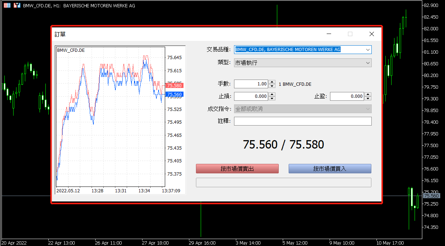The image size is (445, 246).
Task: Click the '26 Apr 11:00' date on main chart
Action: click(108, 243)
